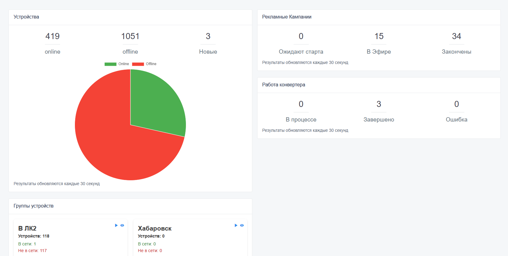Viewport: 508px width, 256px height.
Task: Click Не в сети: 0 in Хабаровск card
Action: point(150,251)
